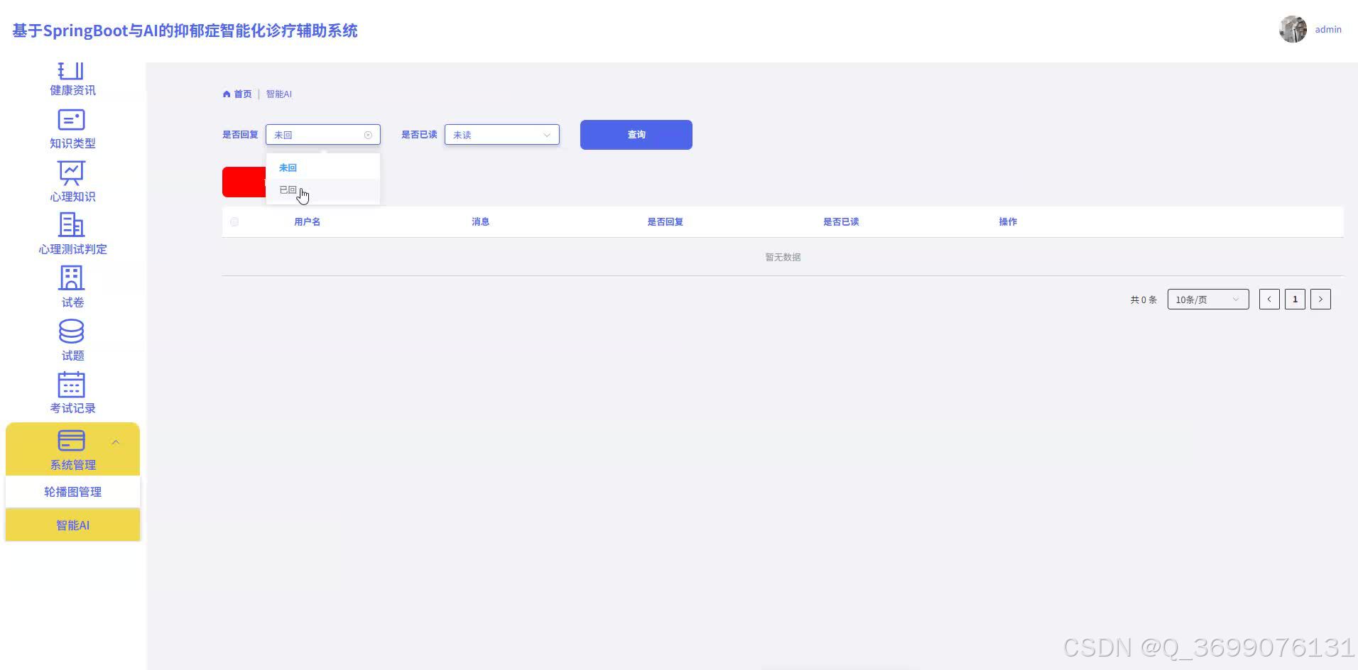The image size is (1358, 670).
Task: Open the 试卷 sidebar icon
Action: [71, 278]
